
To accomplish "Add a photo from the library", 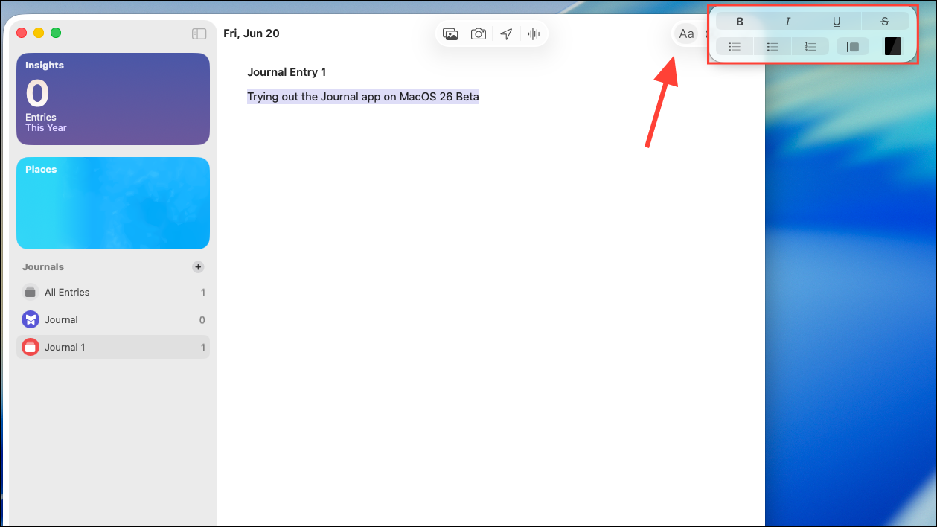I will (450, 33).
